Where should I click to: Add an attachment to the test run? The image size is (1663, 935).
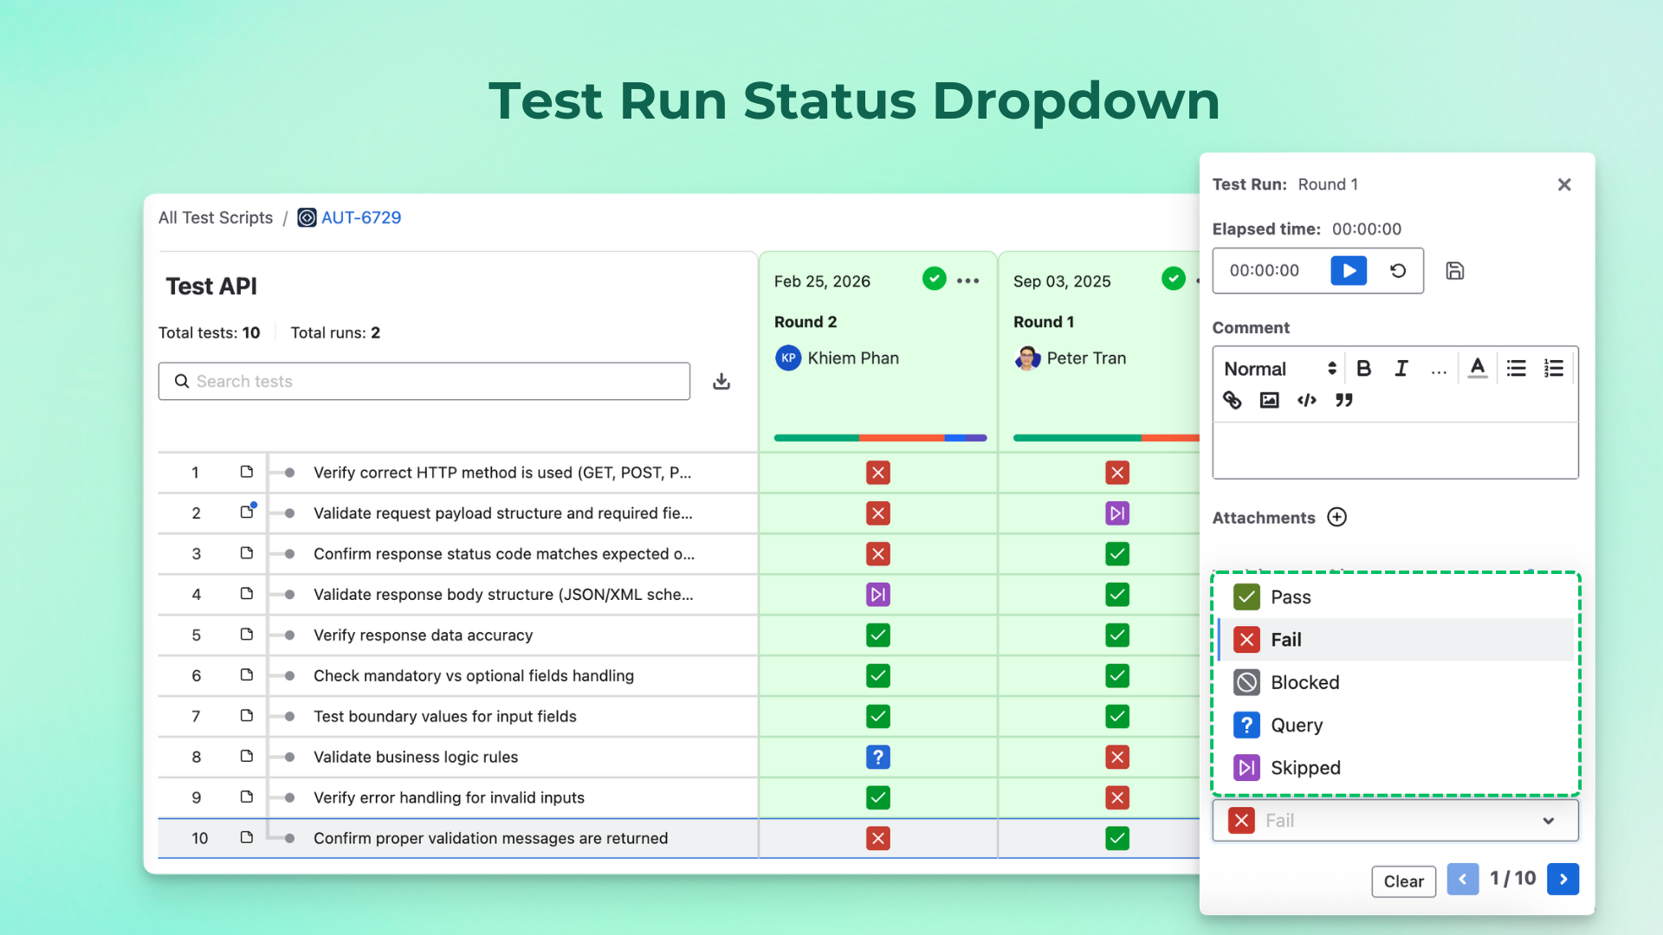tap(1336, 517)
